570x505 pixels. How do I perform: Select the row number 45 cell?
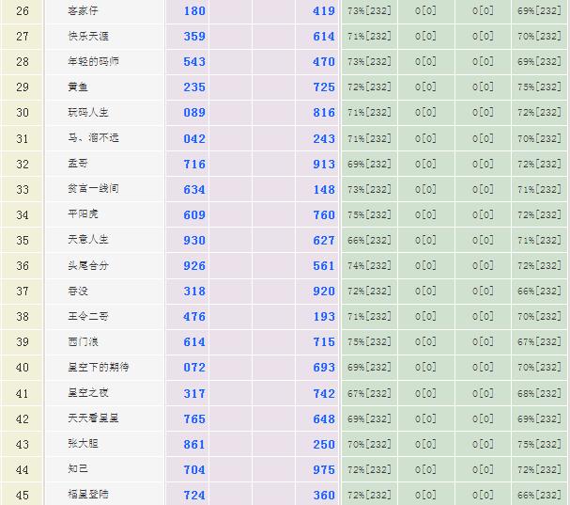pos(23,495)
